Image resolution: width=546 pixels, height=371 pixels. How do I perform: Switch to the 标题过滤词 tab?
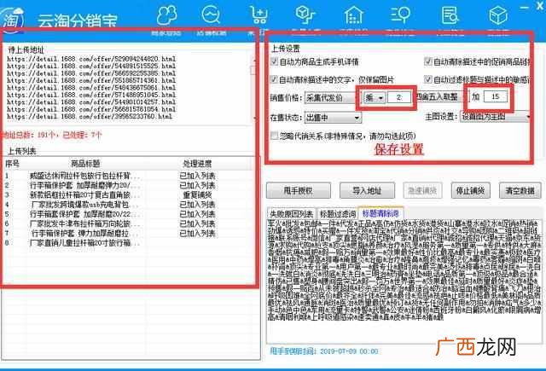338,213
